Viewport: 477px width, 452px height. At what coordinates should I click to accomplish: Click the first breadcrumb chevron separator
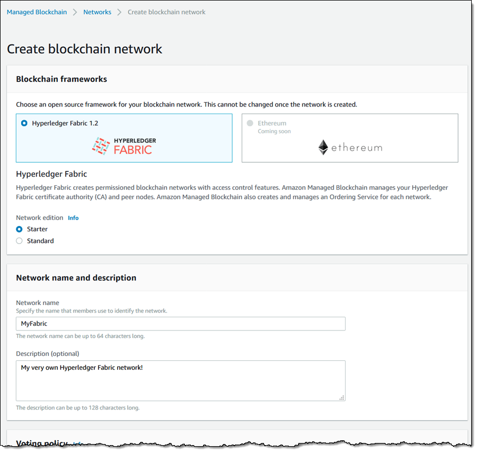pos(75,12)
